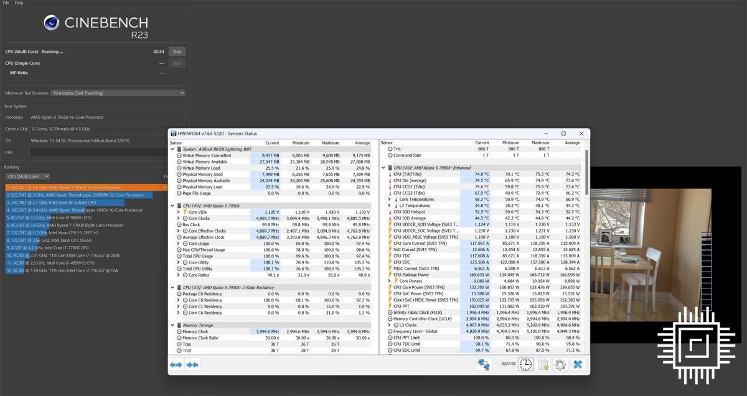Click the Info input field
The width and height of the screenshot is (747, 396).
[x=108, y=152]
